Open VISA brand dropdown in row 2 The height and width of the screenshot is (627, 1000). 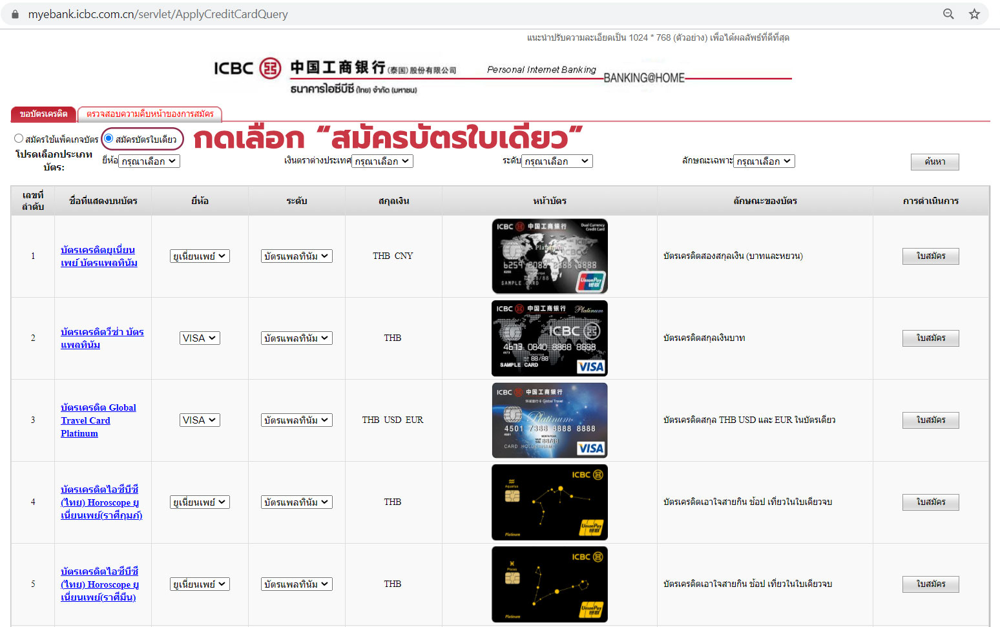200,338
